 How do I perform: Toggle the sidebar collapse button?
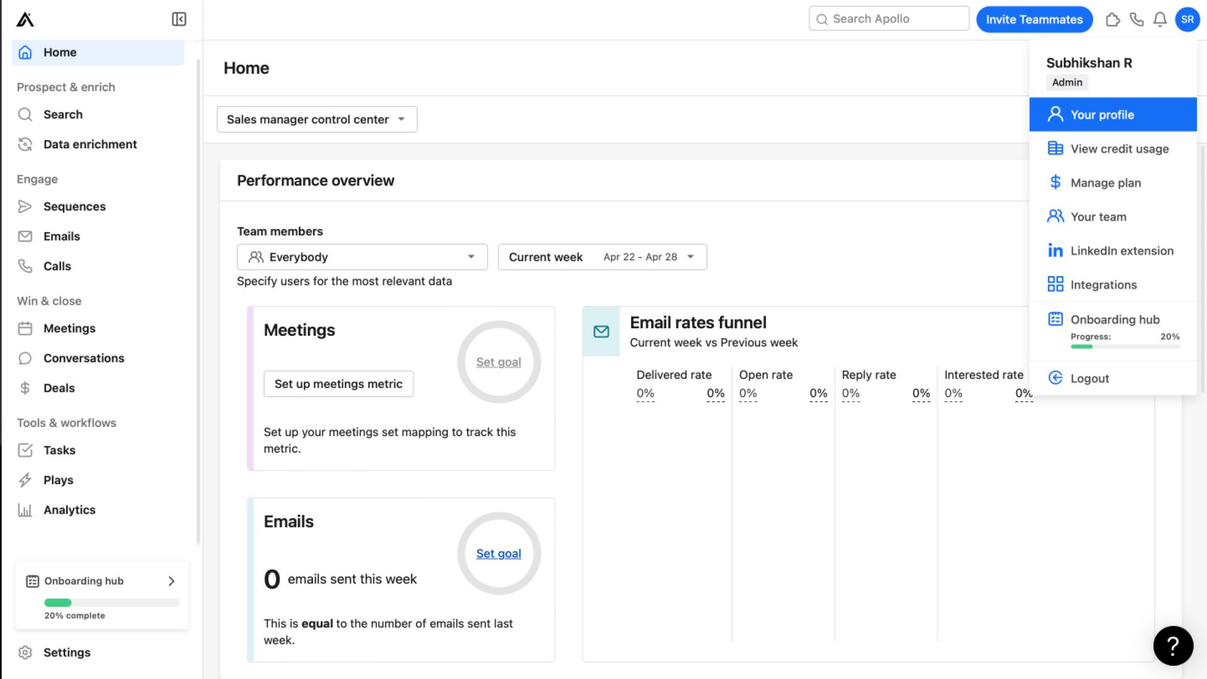pyautogui.click(x=179, y=19)
